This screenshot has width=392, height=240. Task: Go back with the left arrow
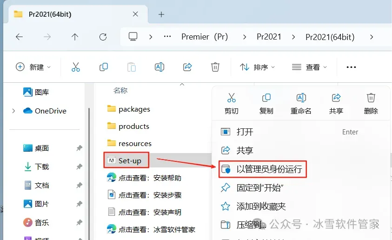point(19,37)
